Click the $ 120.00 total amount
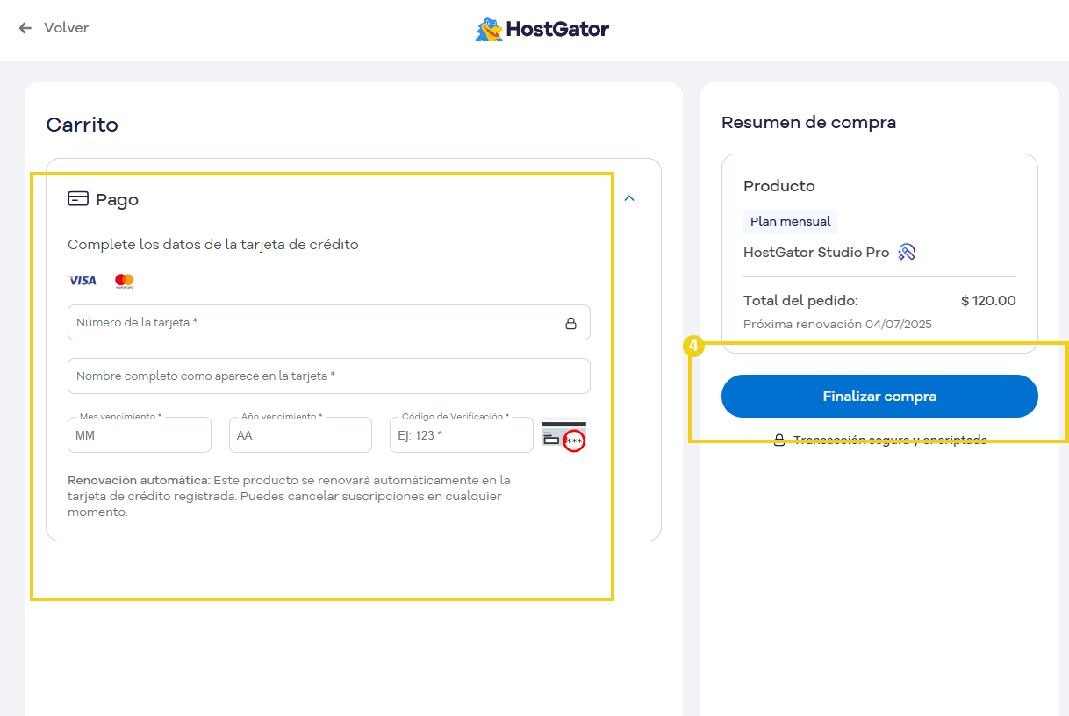 (x=988, y=301)
